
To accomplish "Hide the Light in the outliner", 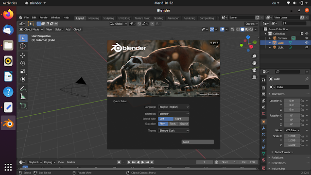I will 307,47.
